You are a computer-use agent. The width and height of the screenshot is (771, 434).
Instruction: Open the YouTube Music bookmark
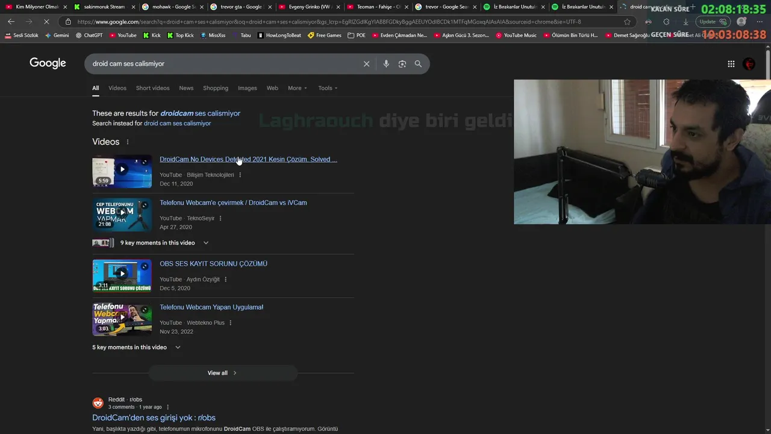(516, 36)
